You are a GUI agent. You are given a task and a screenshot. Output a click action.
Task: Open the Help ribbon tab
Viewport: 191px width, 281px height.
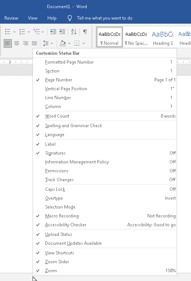(x=52, y=18)
